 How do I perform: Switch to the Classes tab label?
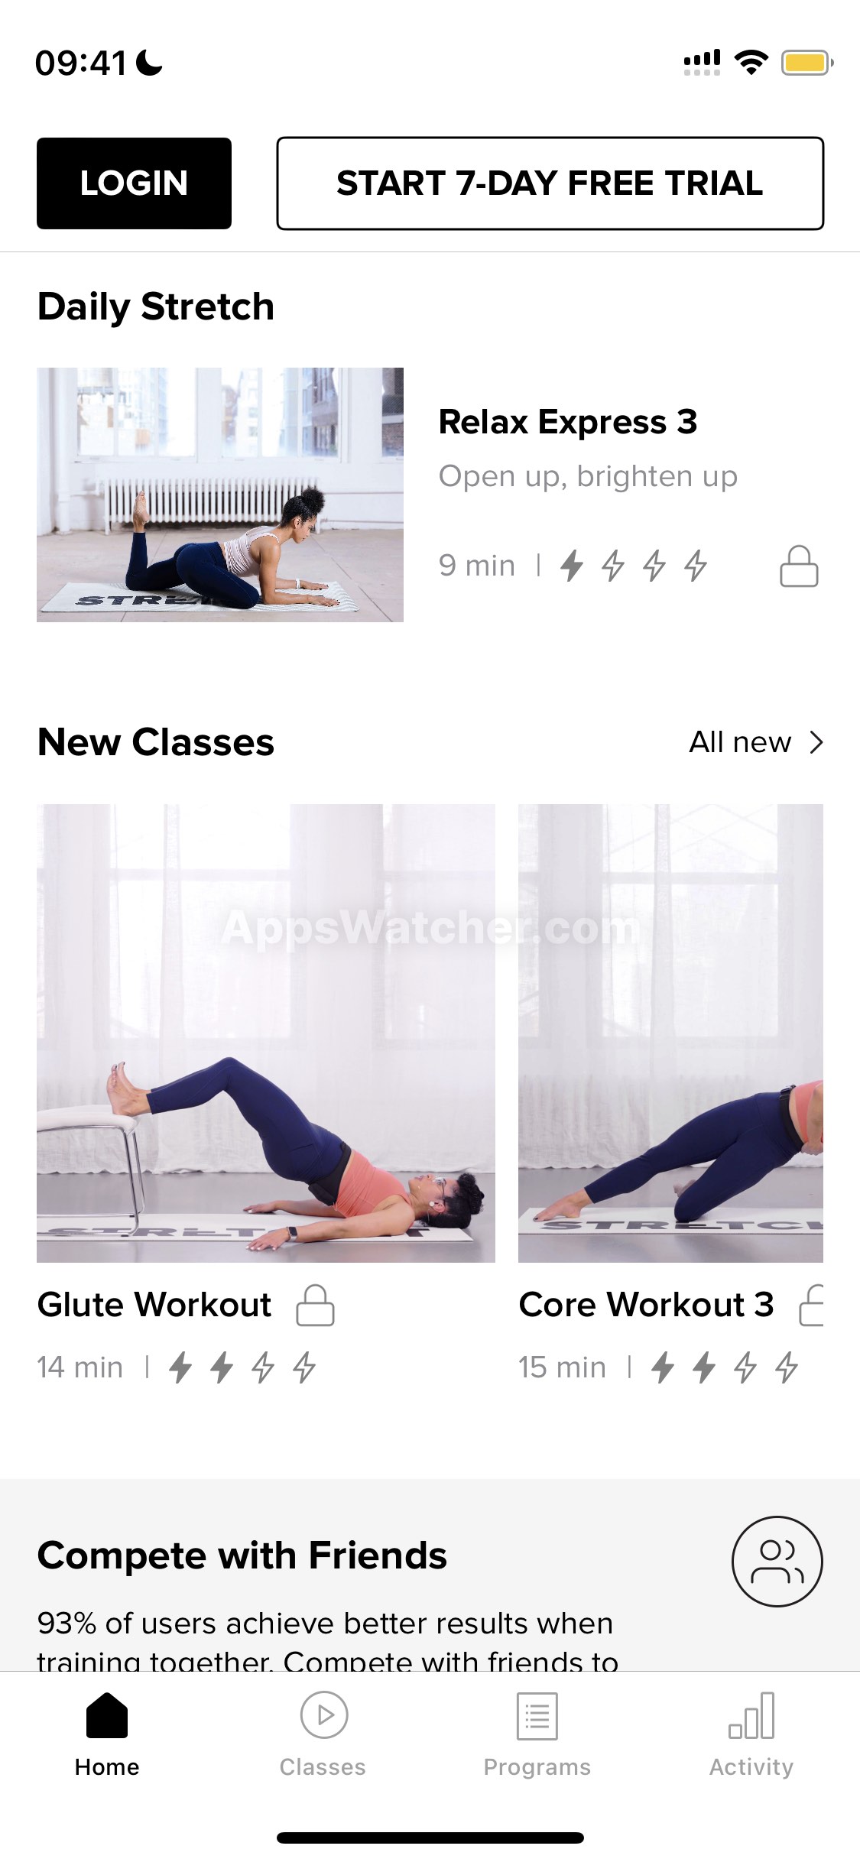coord(323,1767)
